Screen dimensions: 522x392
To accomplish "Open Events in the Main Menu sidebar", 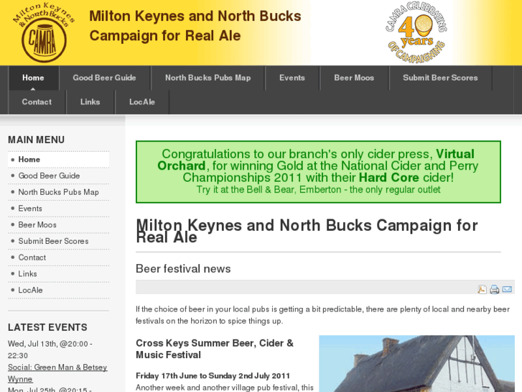I will (x=59, y=209).
